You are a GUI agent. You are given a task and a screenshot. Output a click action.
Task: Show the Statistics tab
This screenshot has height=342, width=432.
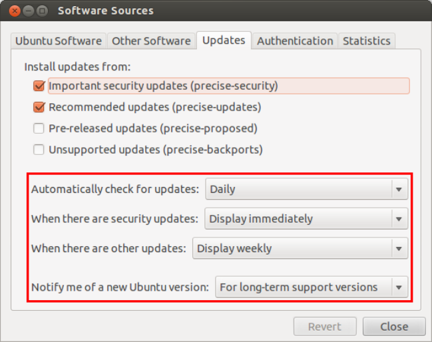tap(366, 41)
